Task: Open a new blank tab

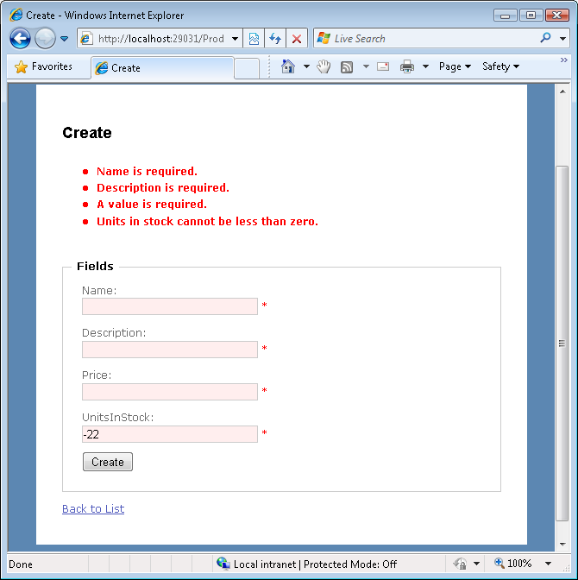Action: (246, 68)
